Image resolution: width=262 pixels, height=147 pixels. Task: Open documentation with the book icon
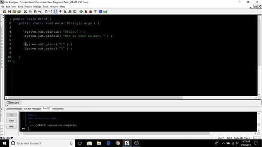[75, 11]
